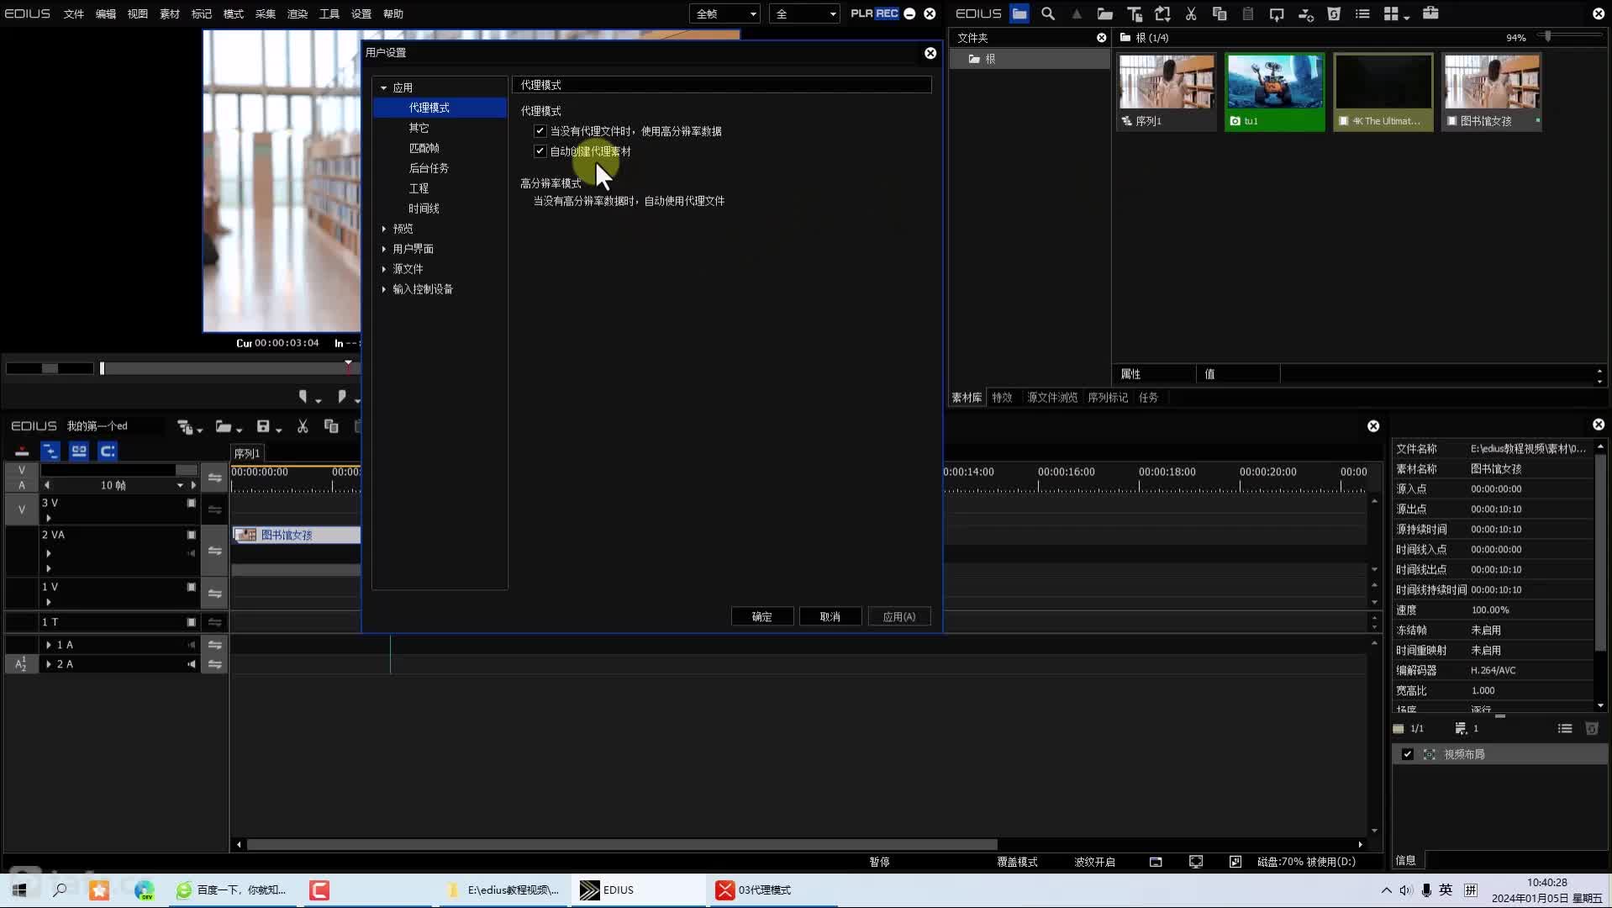Click the copy icon in timeline toolbar
Image resolution: width=1612 pixels, height=908 pixels.
click(331, 427)
